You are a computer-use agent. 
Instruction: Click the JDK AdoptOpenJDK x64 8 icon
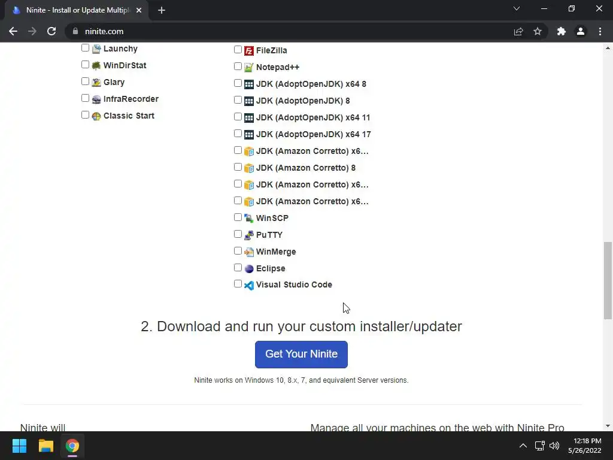click(249, 84)
